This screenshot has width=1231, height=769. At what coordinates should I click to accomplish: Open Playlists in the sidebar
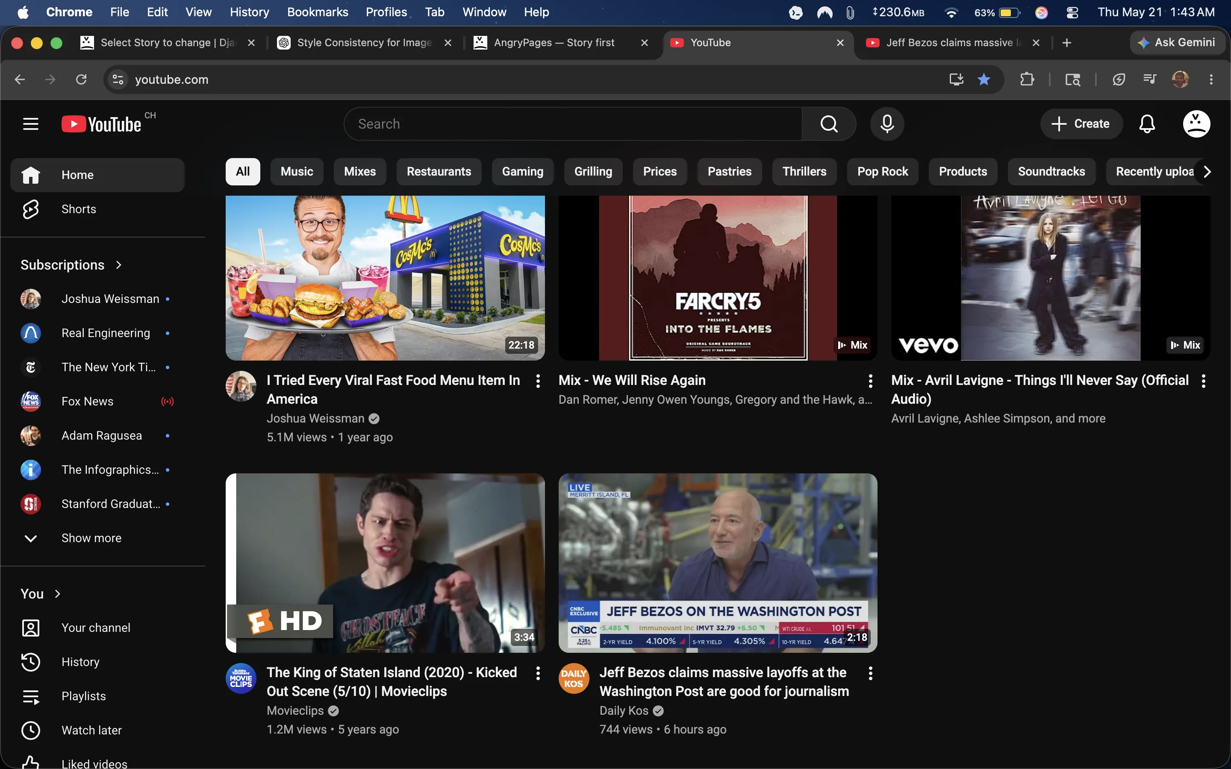click(97, 696)
